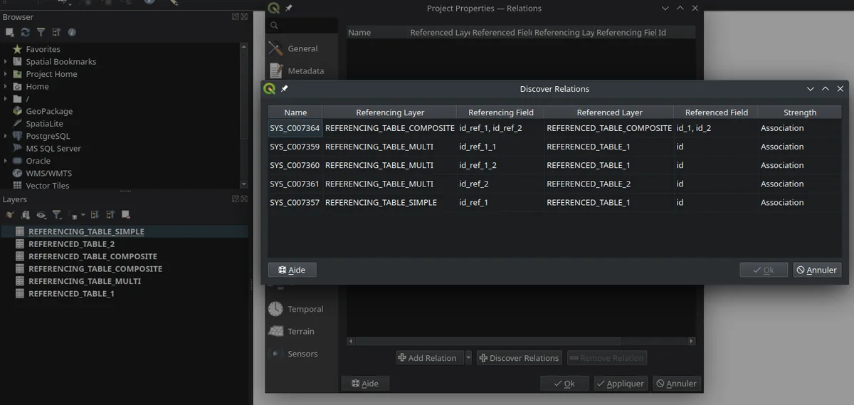Click Manage Map Themes eye icon
Viewport: 854px width, 405px height.
pyautogui.click(x=41, y=215)
